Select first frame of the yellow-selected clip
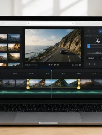 37,83
